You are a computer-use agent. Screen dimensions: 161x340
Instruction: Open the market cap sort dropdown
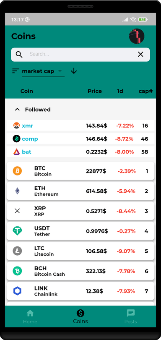(43, 71)
